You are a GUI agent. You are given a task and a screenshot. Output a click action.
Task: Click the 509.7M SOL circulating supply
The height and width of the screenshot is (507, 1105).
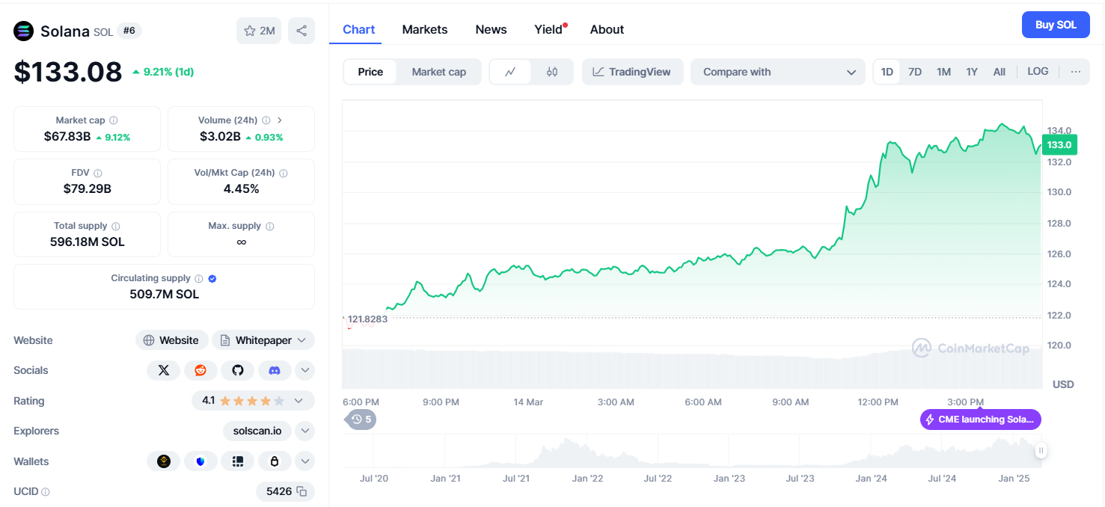[165, 294]
